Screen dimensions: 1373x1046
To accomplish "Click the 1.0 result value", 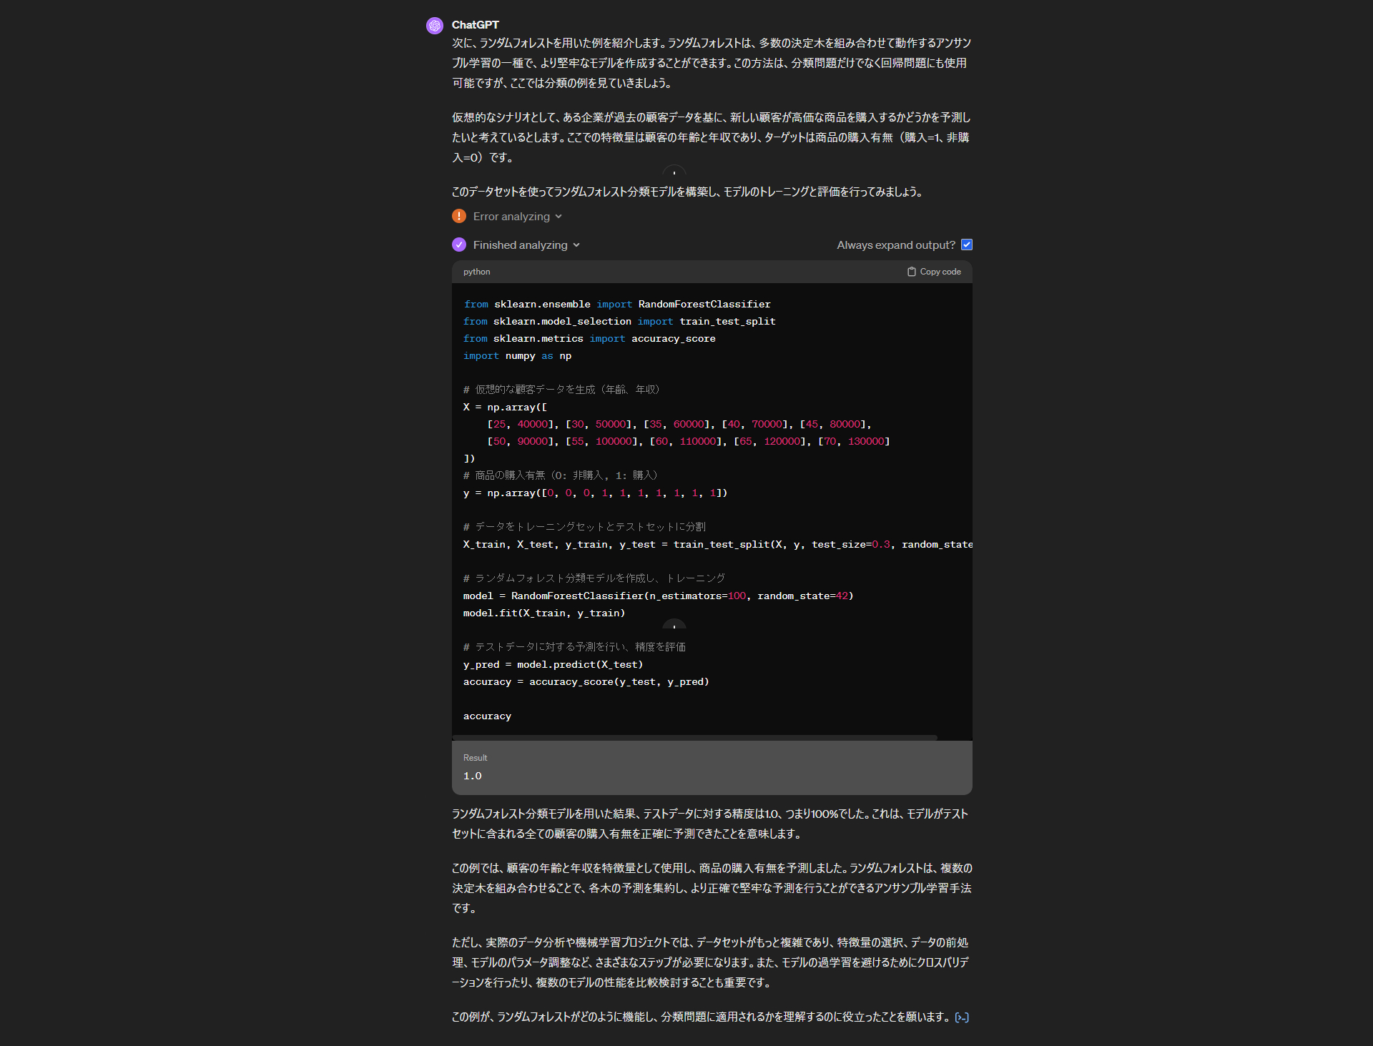I will tap(472, 776).
